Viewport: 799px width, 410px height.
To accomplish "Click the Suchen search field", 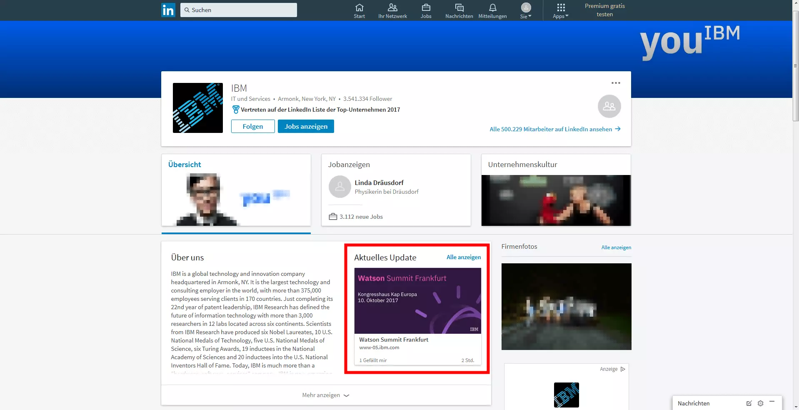I will (x=238, y=10).
